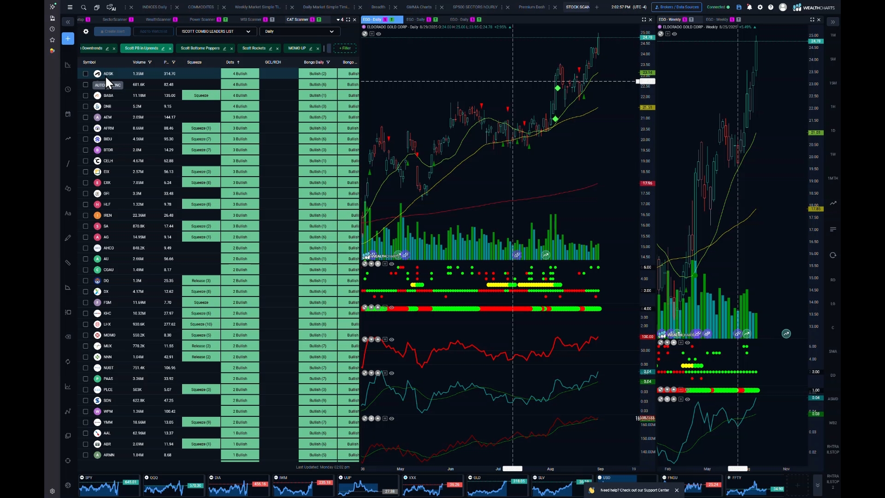Open the Daily timeframe dropdown
Image resolution: width=885 pixels, height=498 pixels.
point(300,31)
